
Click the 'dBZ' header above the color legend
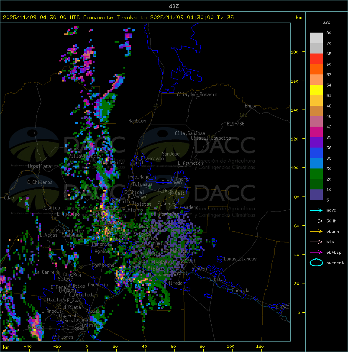tap(326, 23)
